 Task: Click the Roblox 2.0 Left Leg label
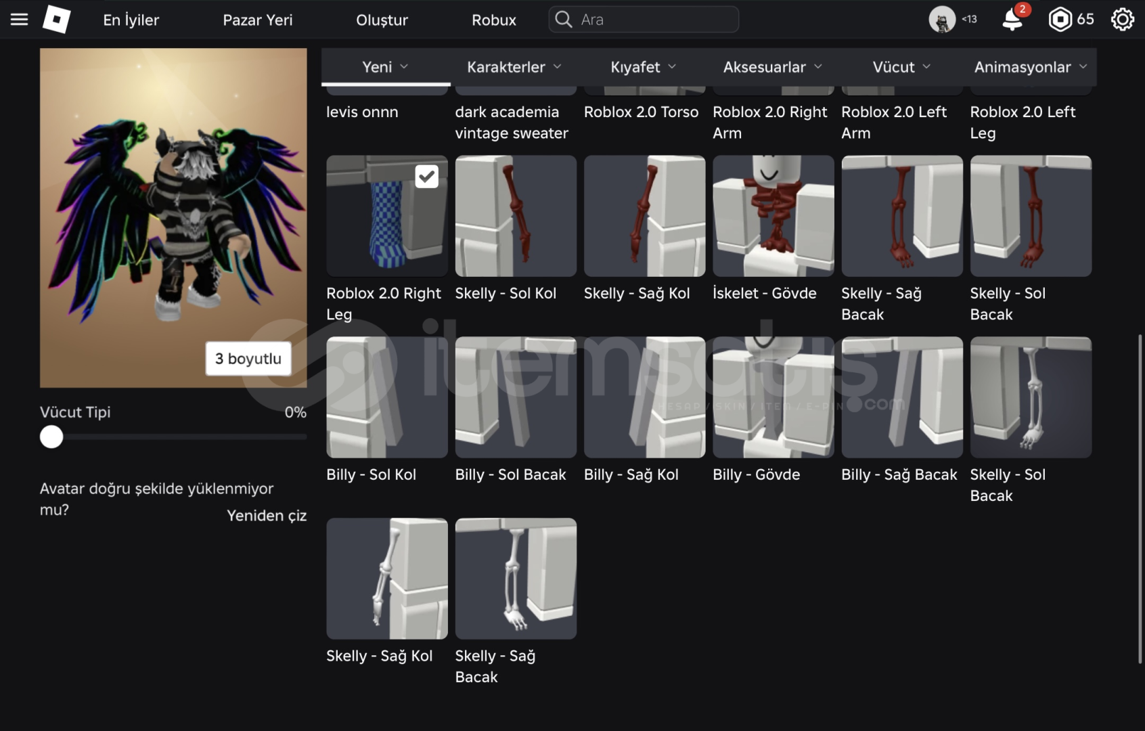click(x=1023, y=123)
